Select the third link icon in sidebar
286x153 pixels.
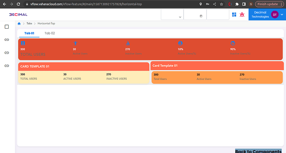7,66
